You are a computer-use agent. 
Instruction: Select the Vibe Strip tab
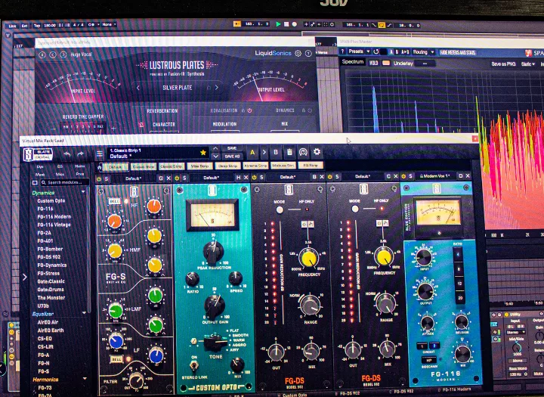point(199,166)
